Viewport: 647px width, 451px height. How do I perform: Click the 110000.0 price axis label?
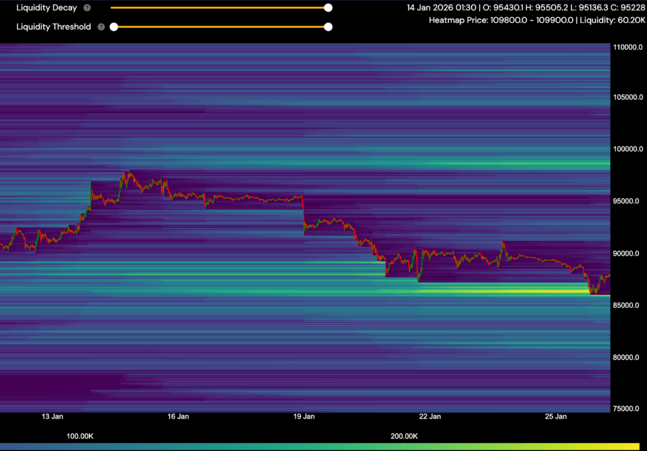pos(628,47)
